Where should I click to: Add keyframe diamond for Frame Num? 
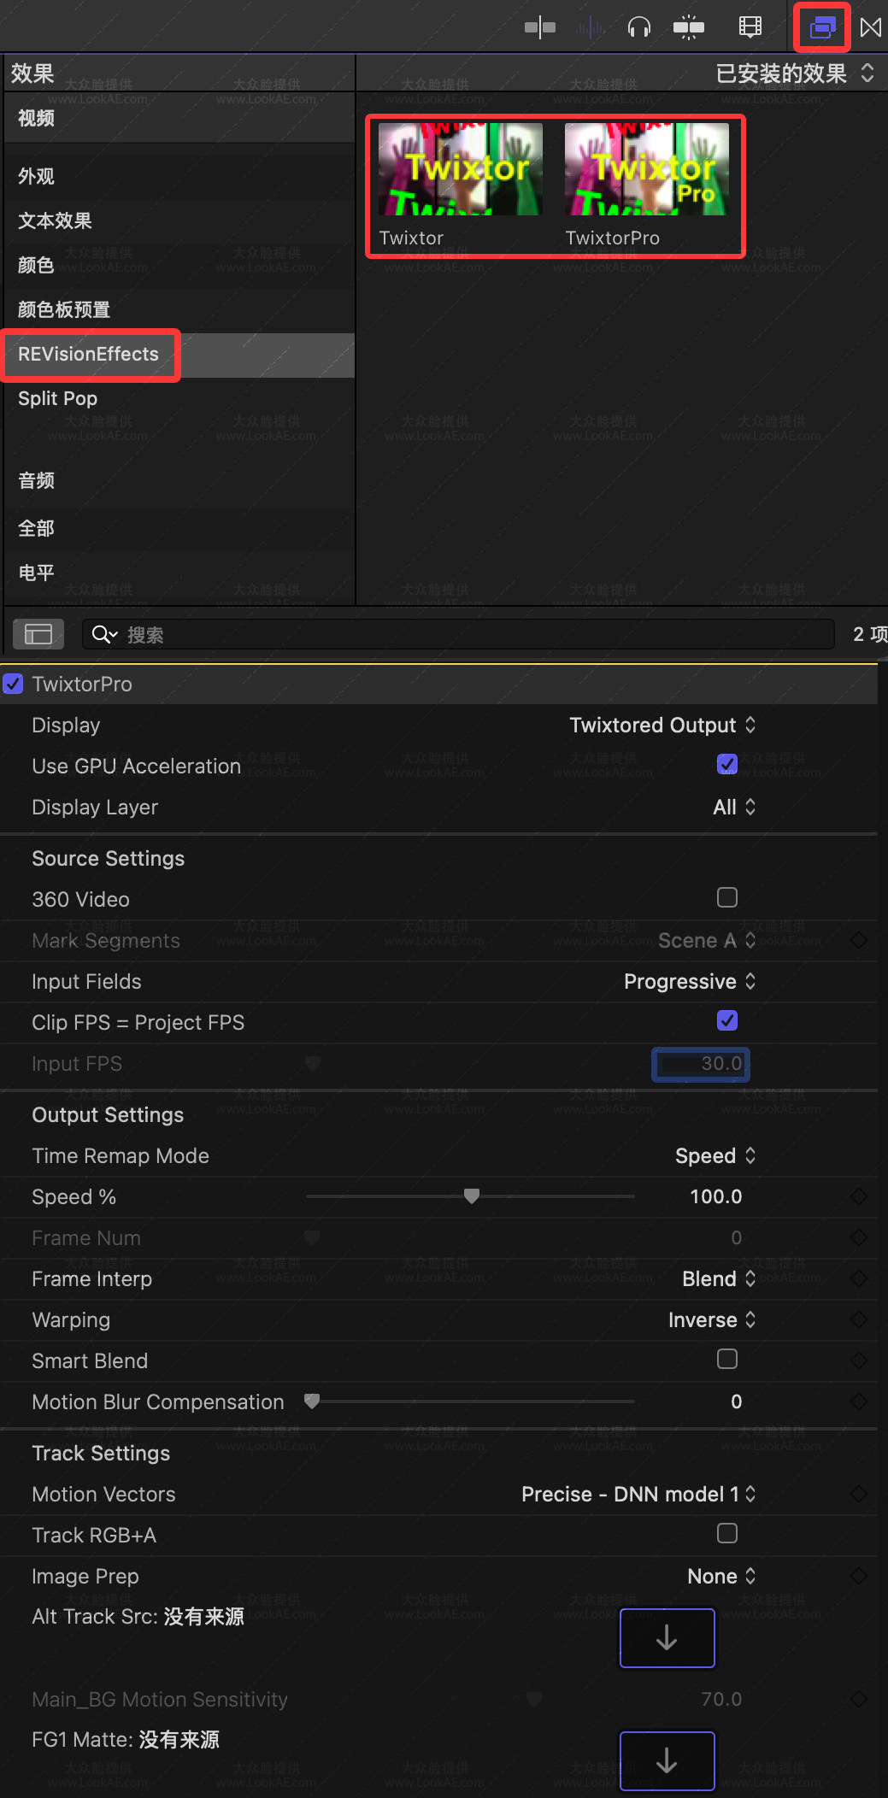click(x=859, y=1237)
